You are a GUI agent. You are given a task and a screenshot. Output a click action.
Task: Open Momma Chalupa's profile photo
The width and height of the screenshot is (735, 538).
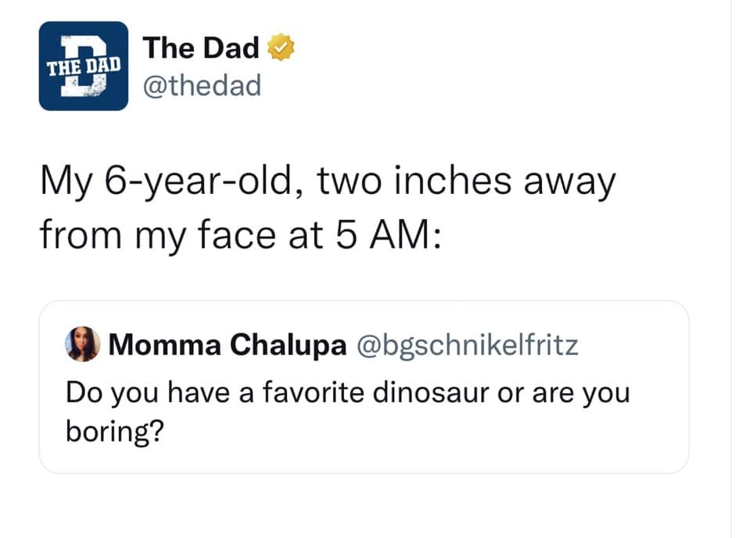[83, 345]
